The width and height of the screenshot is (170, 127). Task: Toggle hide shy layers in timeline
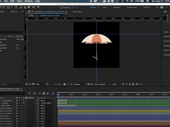point(40,93)
